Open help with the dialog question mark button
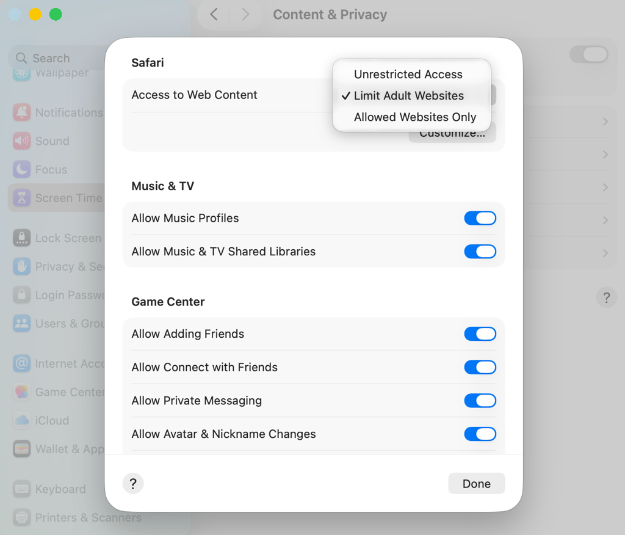The image size is (625, 535). click(133, 484)
